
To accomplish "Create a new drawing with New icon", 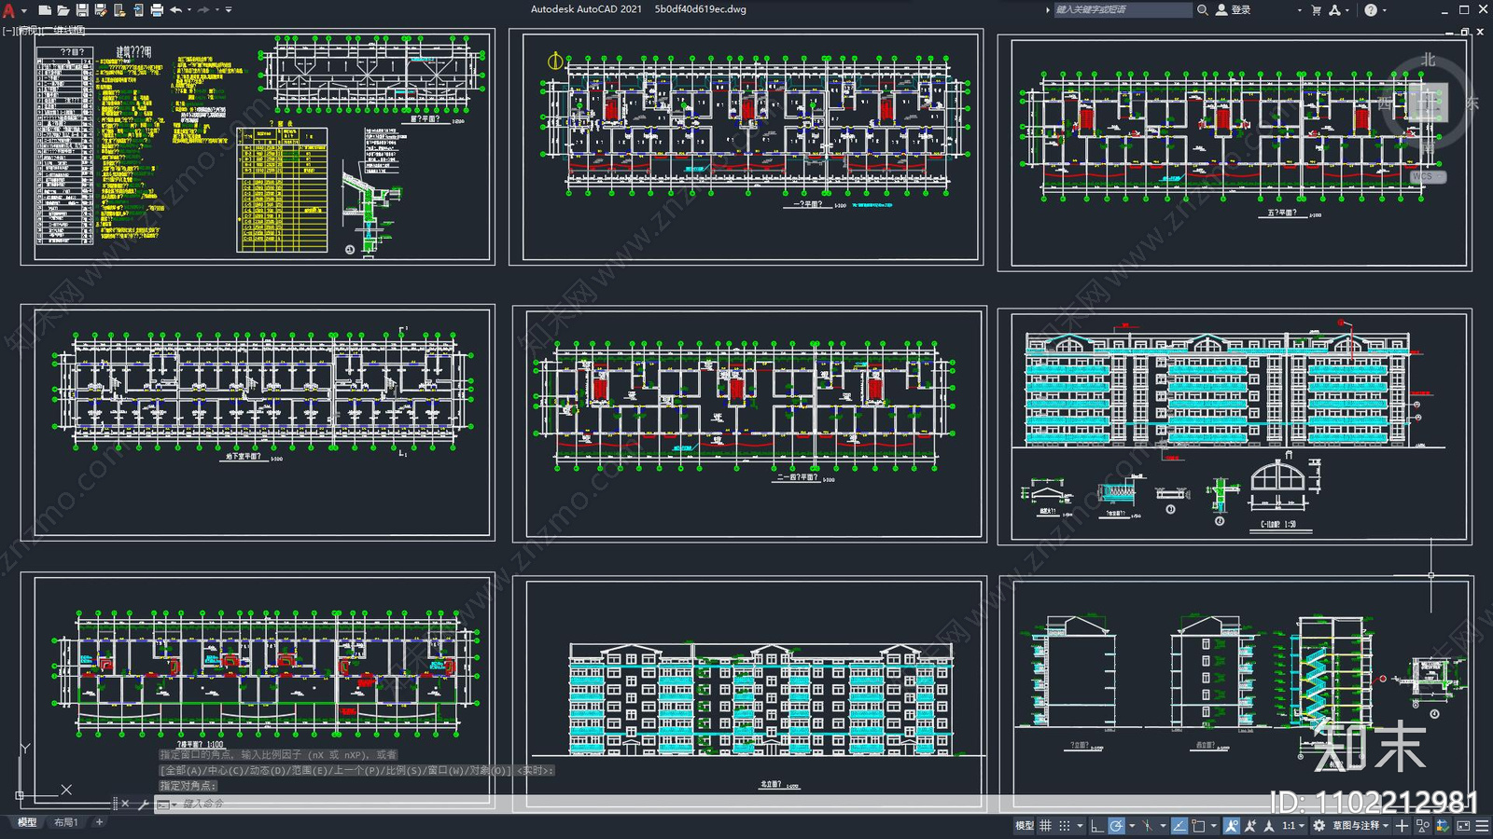I will coord(45,10).
